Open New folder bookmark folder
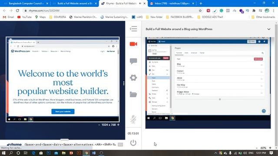The height and width of the screenshot is (156, 278). 154,17
